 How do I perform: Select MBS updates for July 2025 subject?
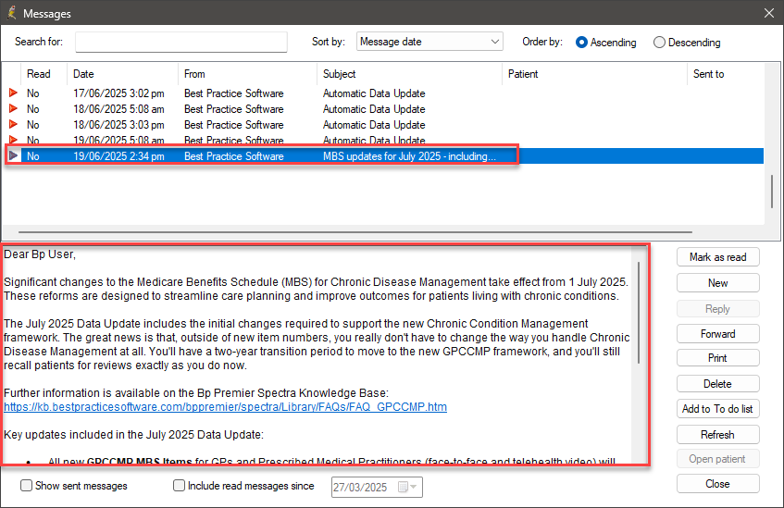pyautogui.click(x=409, y=156)
